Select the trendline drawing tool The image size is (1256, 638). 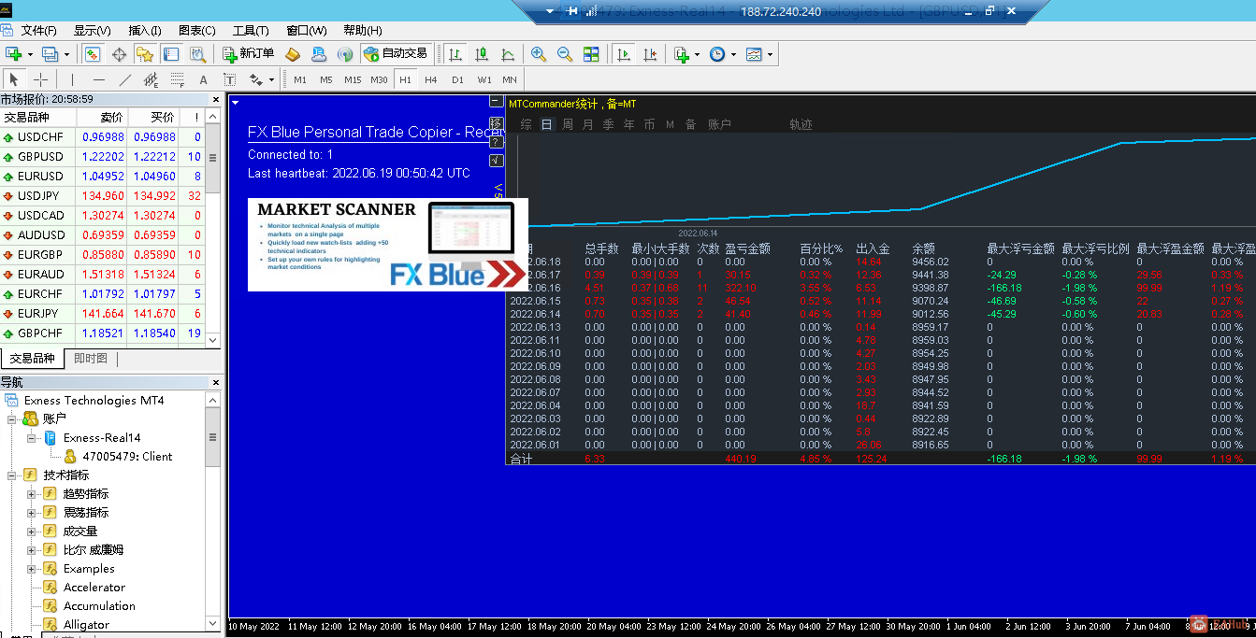tap(124, 79)
